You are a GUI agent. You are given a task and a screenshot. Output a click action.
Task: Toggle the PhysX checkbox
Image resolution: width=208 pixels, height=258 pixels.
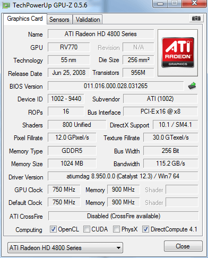(x=116, y=229)
